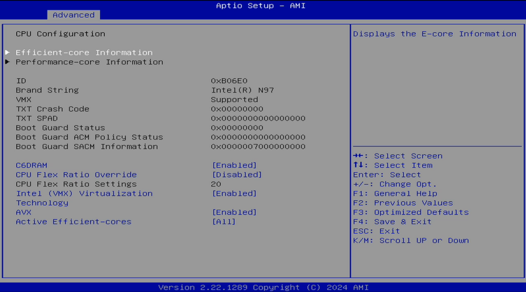Select Active Efficient-cores label
526x292 pixels.
point(73,222)
